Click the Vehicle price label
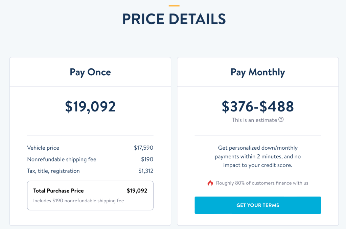This screenshot has width=346, height=229. (43, 148)
